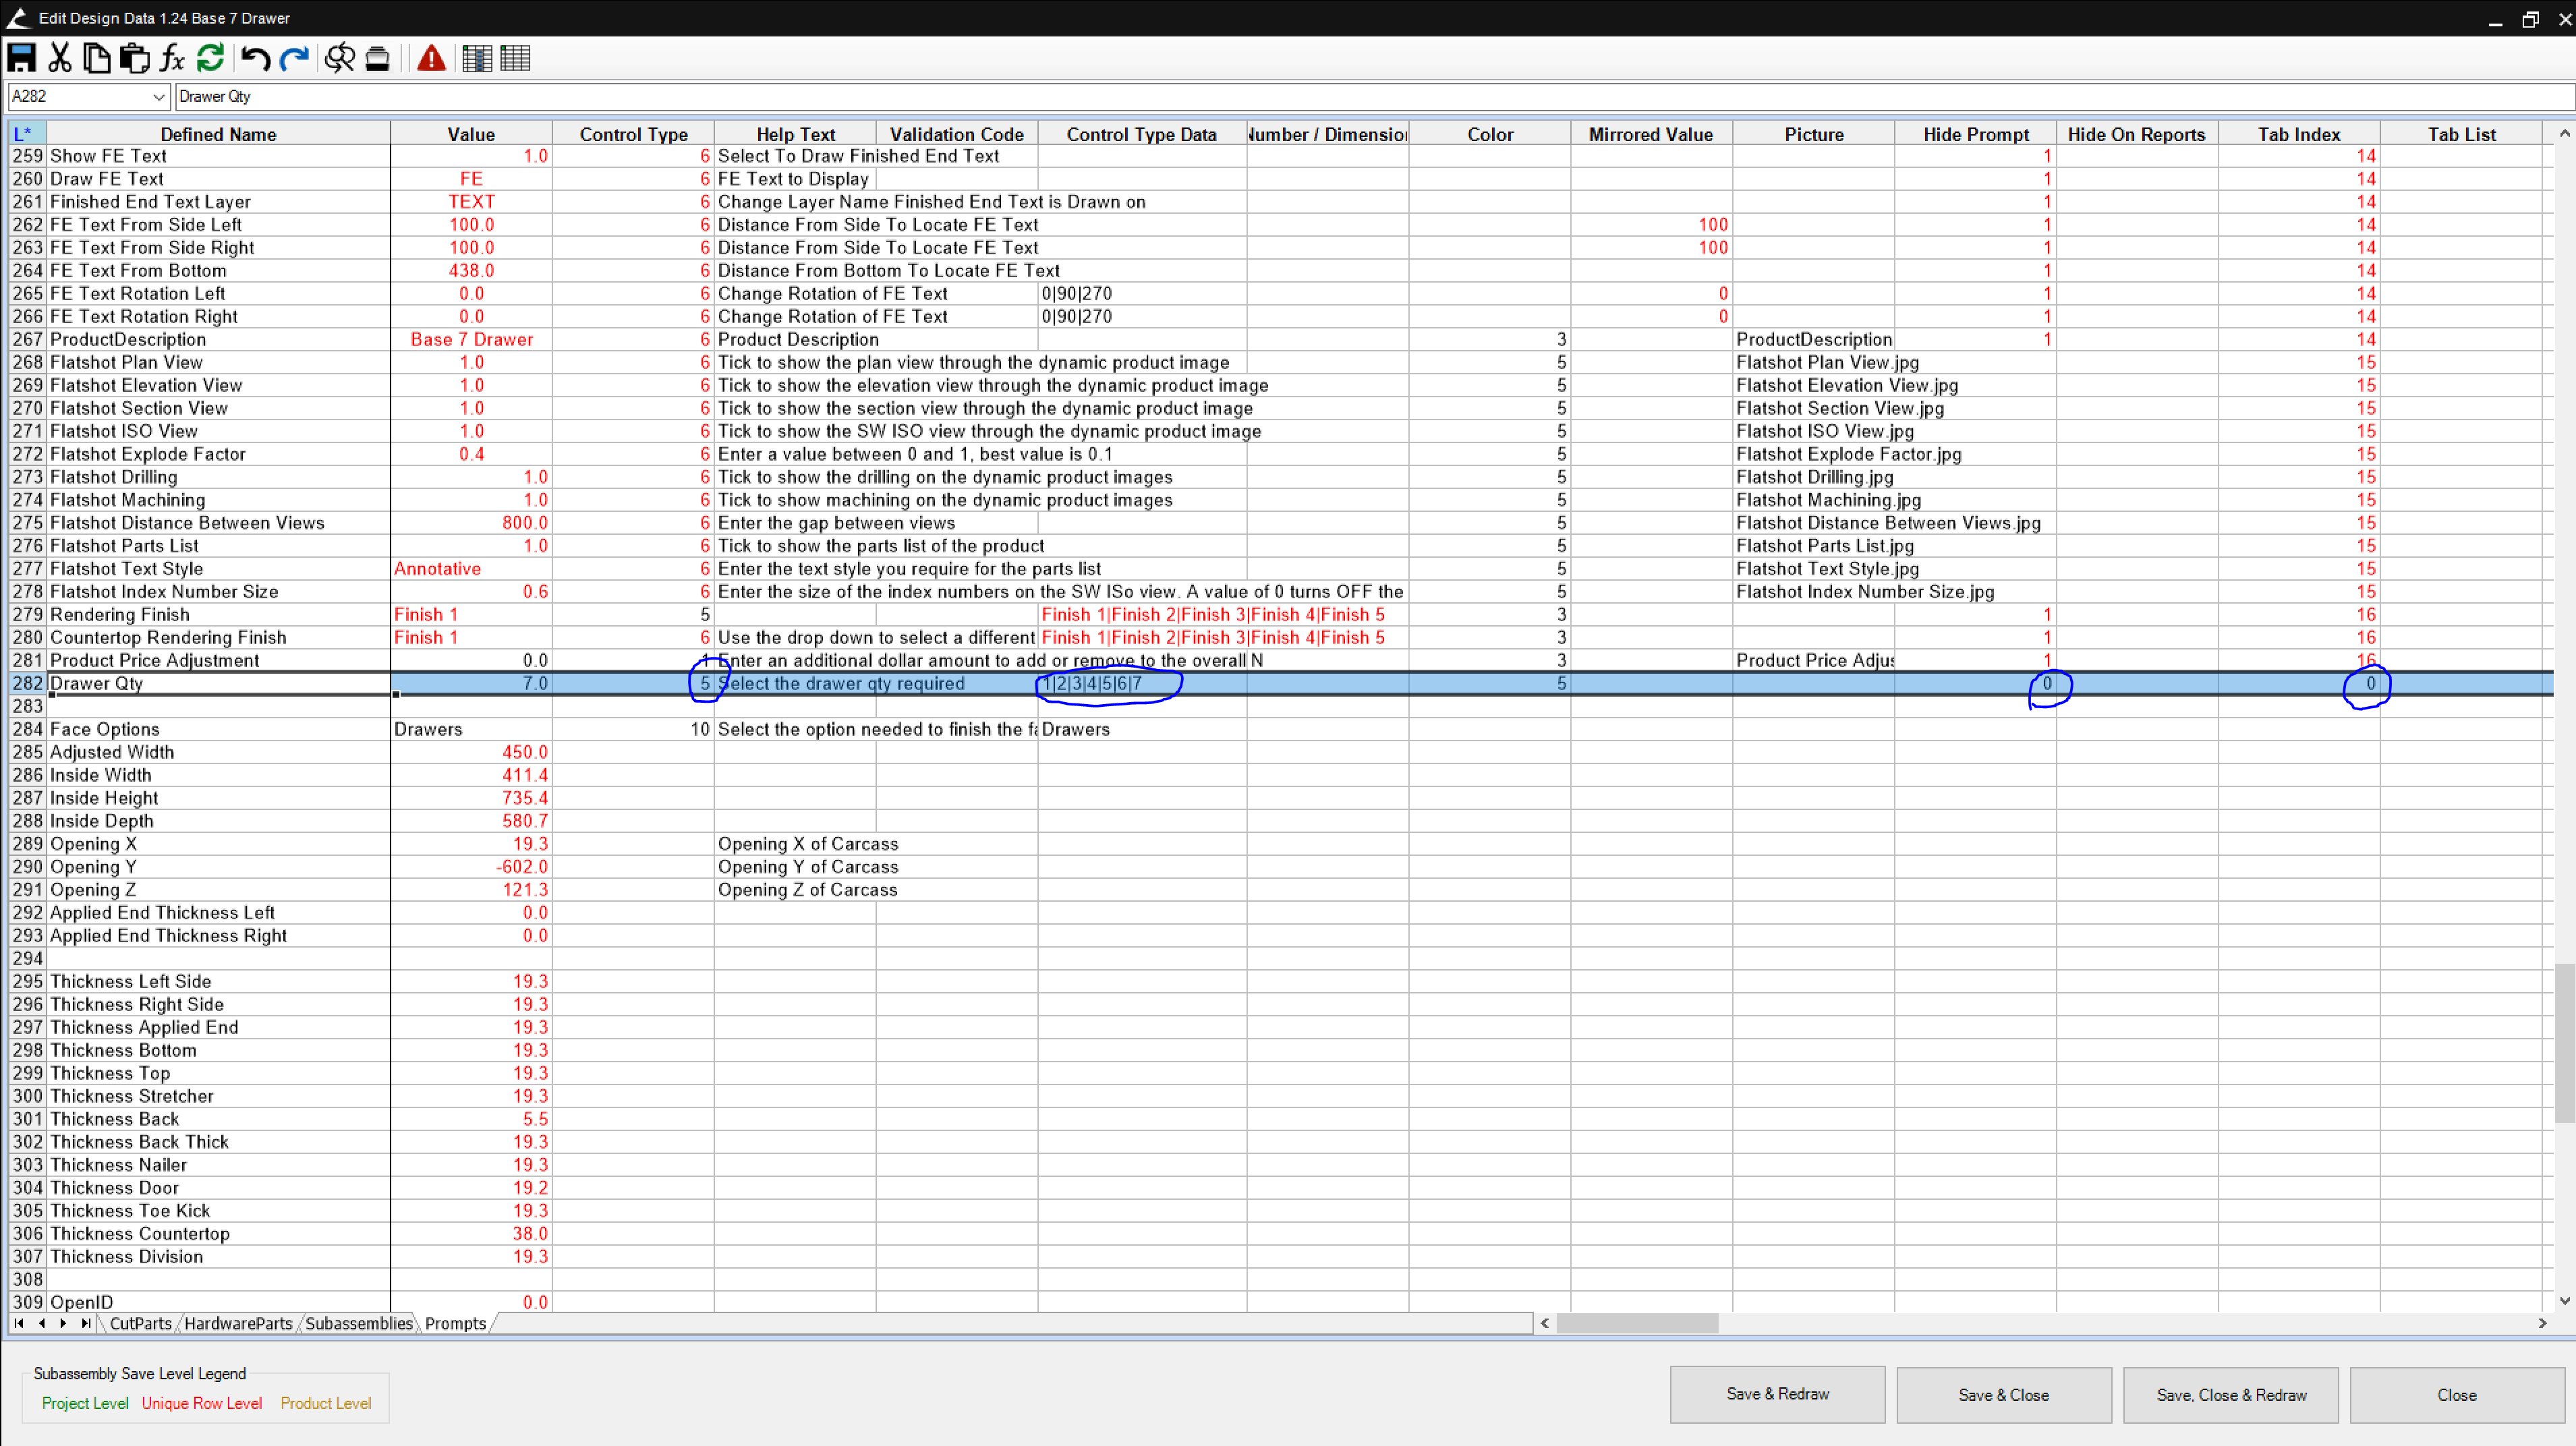Expand the A282 cell reference dropdown
The height and width of the screenshot is (1446, 2576).
(x=158, y=97)
